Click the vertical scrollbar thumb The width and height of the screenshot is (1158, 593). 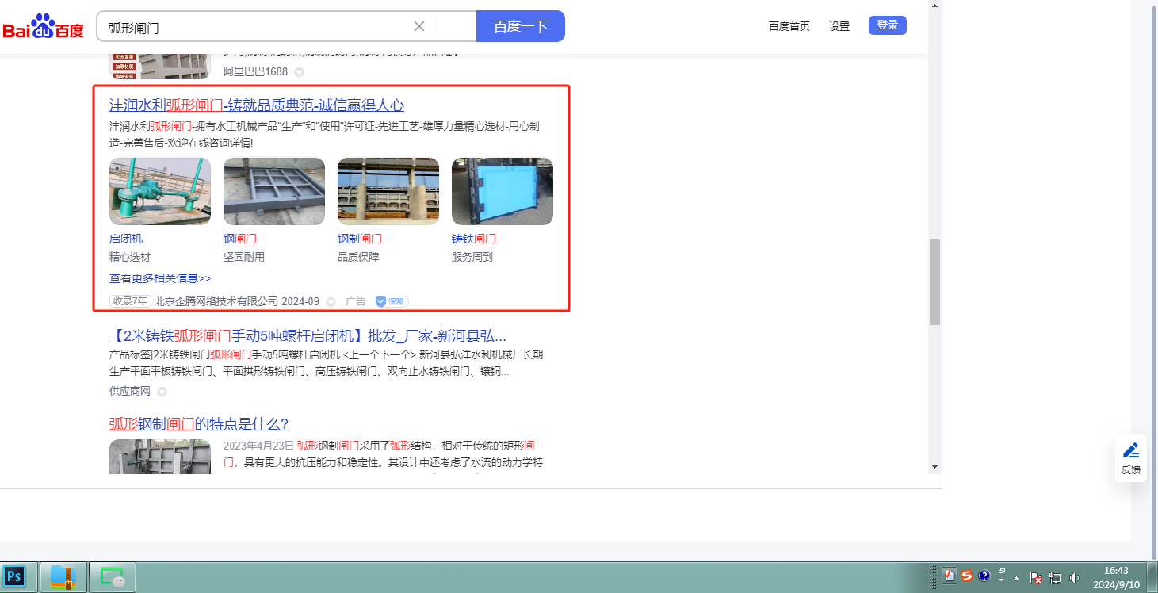tap(934, 281)
